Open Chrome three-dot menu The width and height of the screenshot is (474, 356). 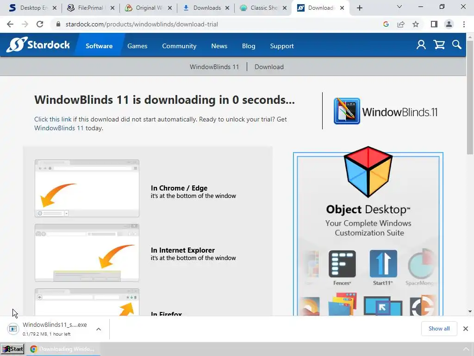464,24
